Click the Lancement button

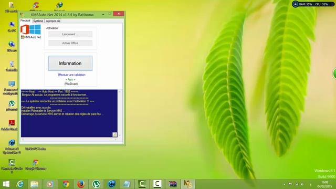[x=70, y=34]
